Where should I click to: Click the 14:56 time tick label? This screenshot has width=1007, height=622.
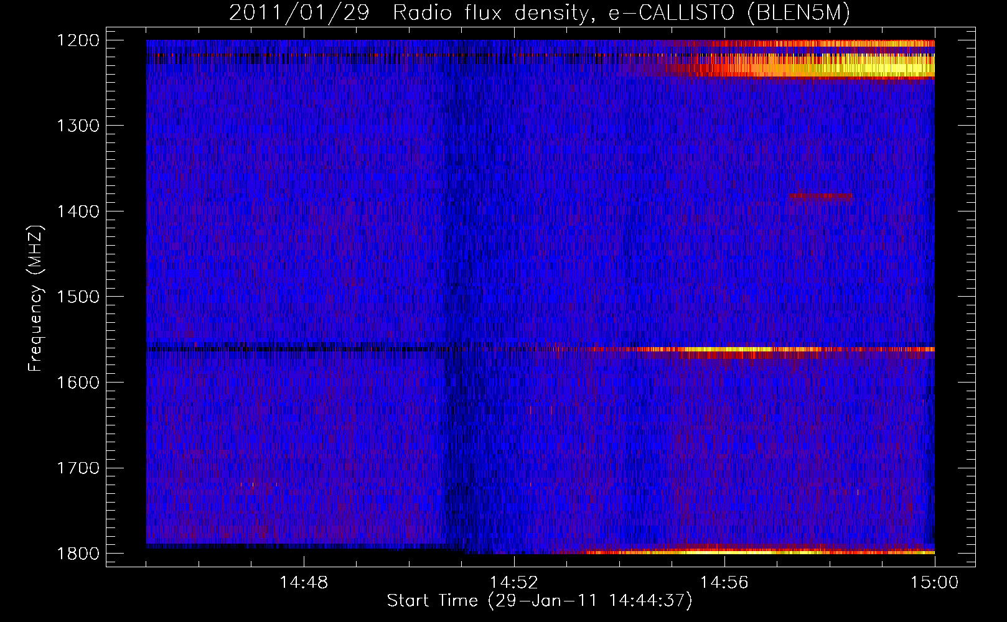pyautogui.click(x=724, y=583)
